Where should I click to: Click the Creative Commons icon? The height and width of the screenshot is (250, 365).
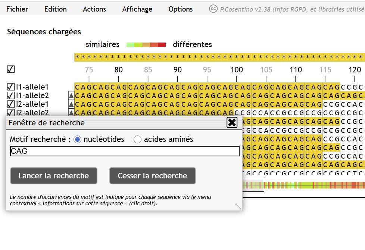[x=213, y=9]
